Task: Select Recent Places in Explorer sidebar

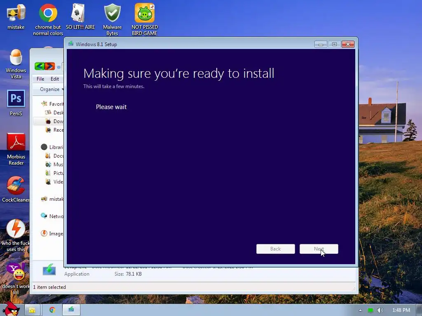Action: 54,130
